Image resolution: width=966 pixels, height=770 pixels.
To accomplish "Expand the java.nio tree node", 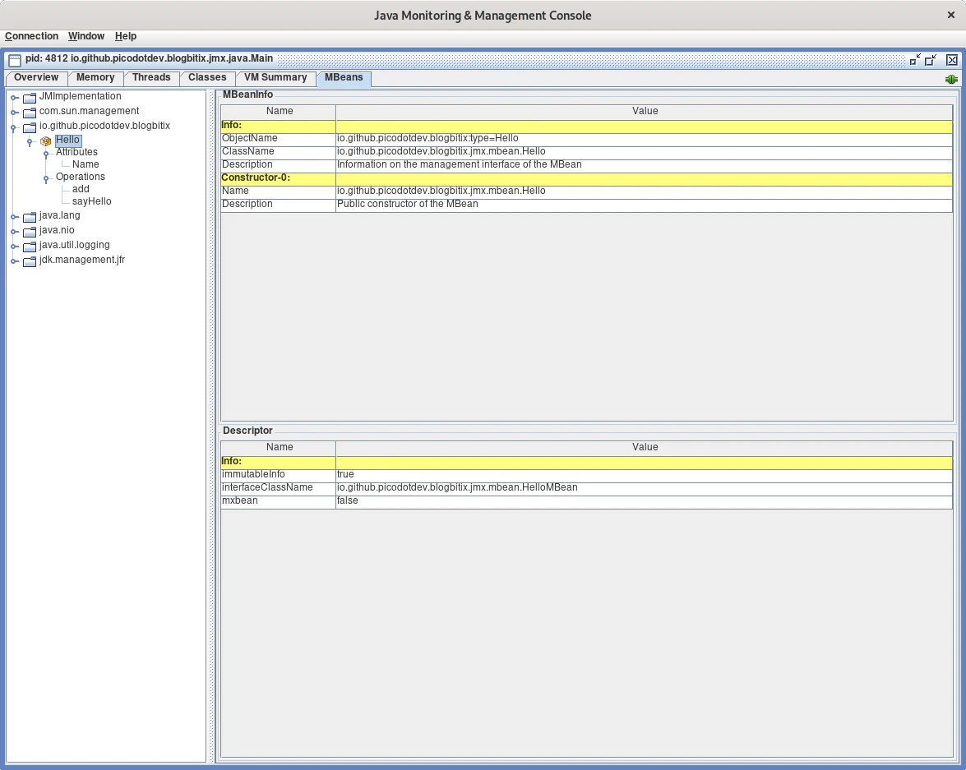I will click(x=14, y=232).
